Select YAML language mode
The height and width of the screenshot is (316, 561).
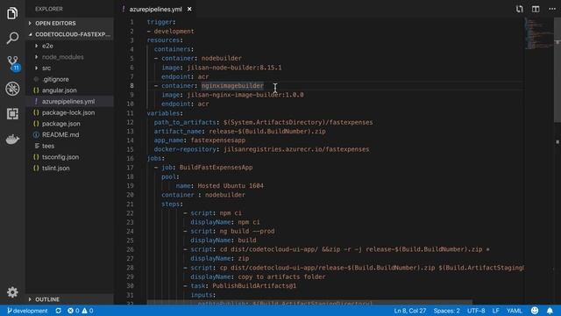[x=515, y=311]
